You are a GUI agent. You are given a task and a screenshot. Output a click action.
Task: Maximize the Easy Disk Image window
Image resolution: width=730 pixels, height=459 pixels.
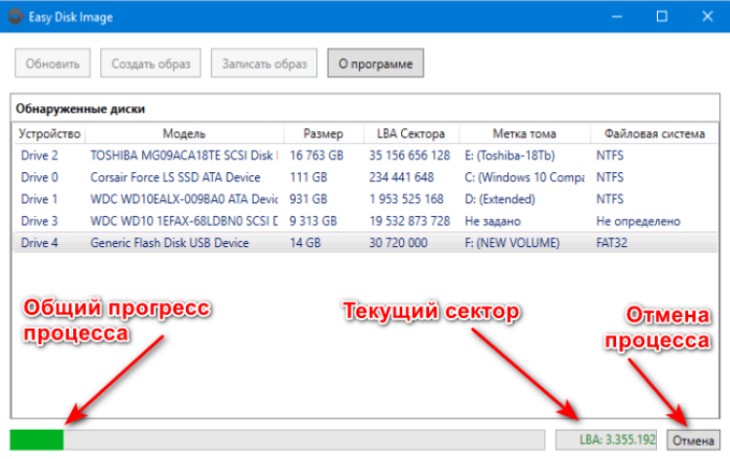click(661, 16)
